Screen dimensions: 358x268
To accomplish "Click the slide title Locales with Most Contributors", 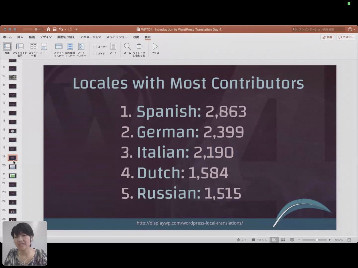I will point(188,83).
